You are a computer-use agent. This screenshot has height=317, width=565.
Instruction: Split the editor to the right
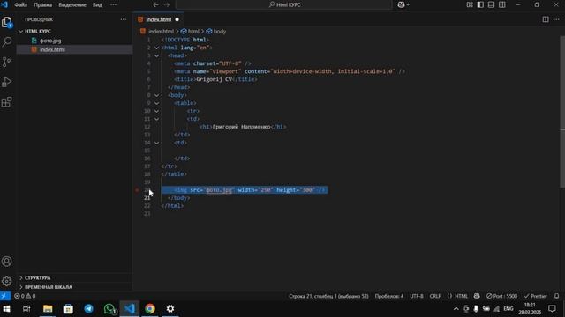pyautogui.click(x=546, y=19)
